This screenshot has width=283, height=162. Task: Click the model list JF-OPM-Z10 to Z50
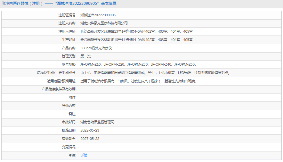coord(138,64)
